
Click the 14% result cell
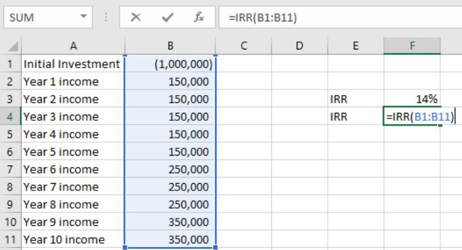(412, 99)
